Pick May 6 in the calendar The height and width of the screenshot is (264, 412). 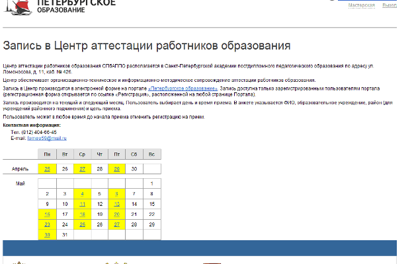116,194
